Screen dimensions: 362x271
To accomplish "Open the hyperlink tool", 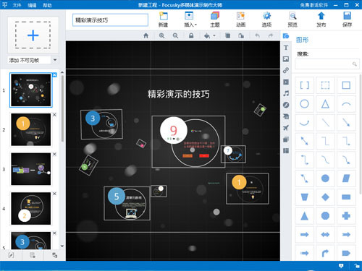I will click(286, 70).
